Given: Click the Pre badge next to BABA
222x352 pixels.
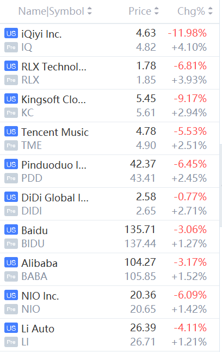Looking at the screenshot, I should [x=11, y=276].
